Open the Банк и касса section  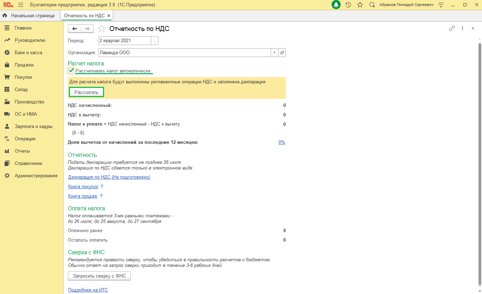click(28, 53)
